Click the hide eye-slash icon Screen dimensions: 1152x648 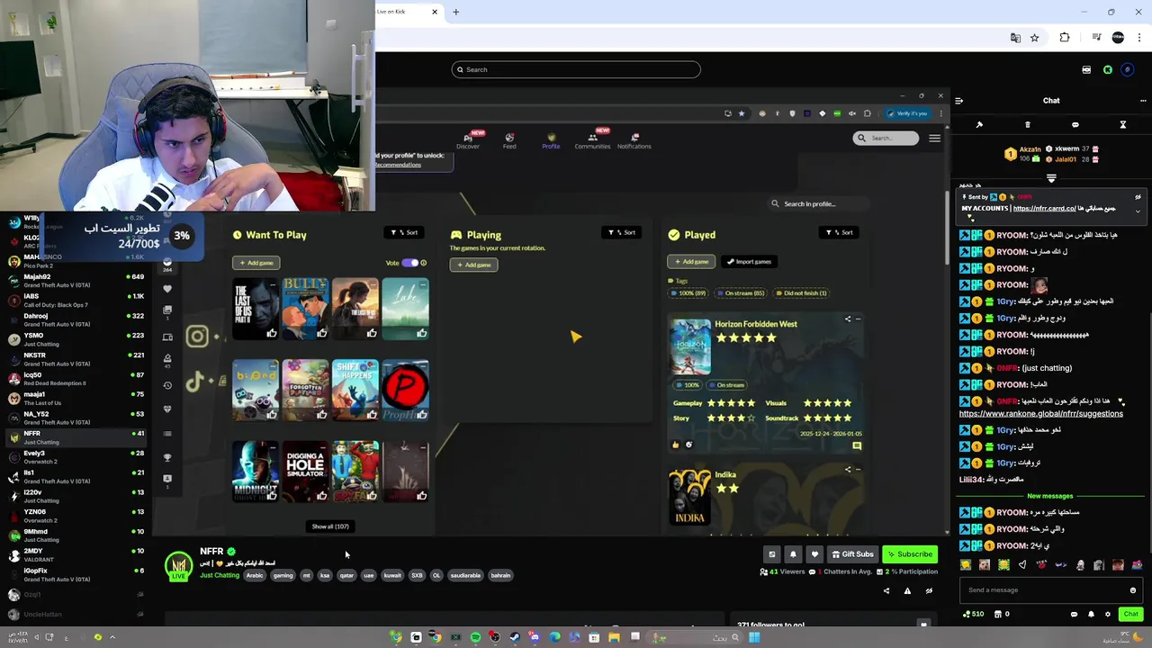click(929, 591)
